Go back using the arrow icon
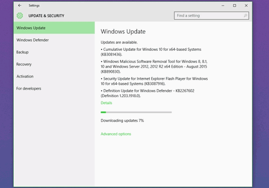269x188 pixels. pos(20,5)
